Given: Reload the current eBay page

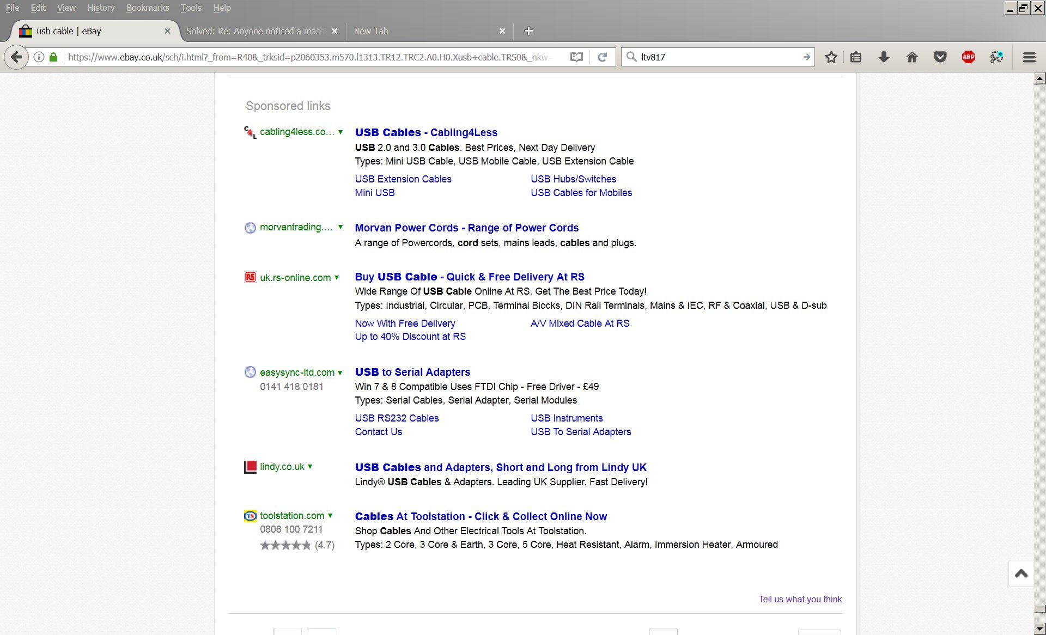Looking at the screenshot, I should [x=603, y=57].
